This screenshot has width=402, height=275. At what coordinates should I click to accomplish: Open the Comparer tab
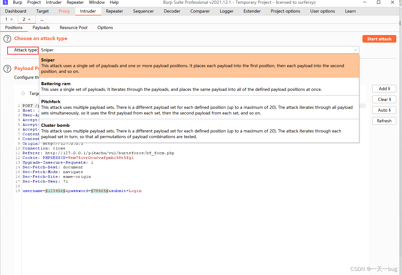[x=200, y=11]
